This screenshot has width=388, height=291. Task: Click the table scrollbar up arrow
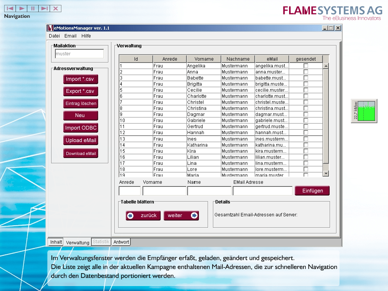326,66
